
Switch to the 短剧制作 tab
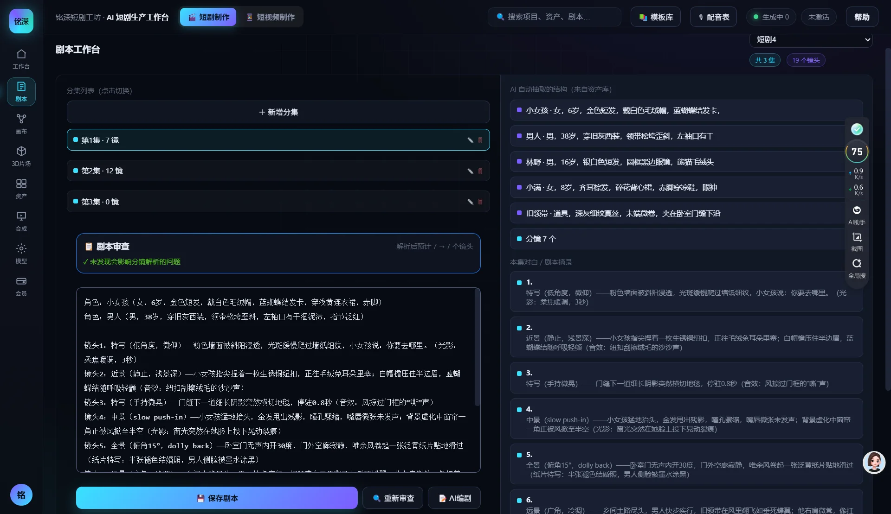click(x=208, y=17)
